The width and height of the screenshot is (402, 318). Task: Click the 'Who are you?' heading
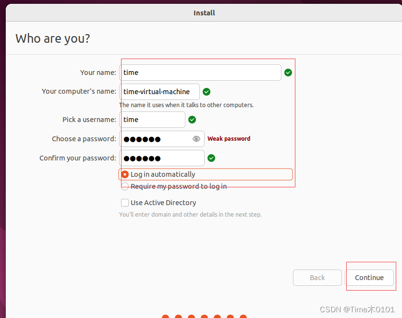coord(53,39)
